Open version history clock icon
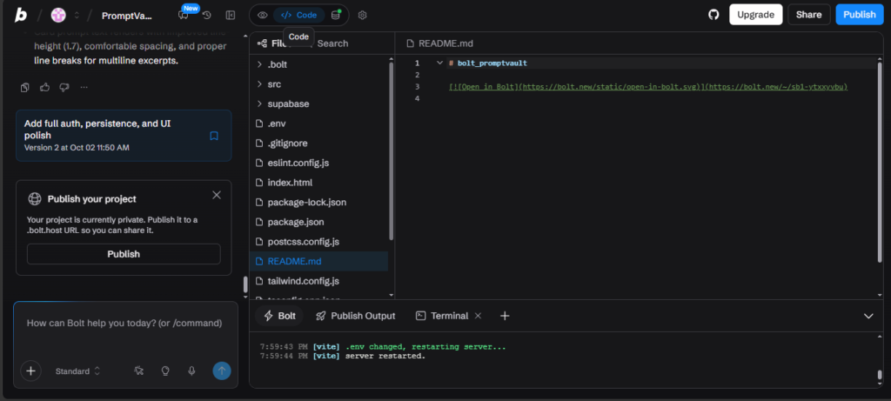 207,16
